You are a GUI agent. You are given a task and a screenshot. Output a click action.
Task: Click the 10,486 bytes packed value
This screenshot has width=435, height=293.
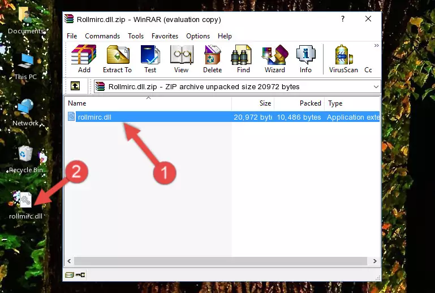point(299,117)
